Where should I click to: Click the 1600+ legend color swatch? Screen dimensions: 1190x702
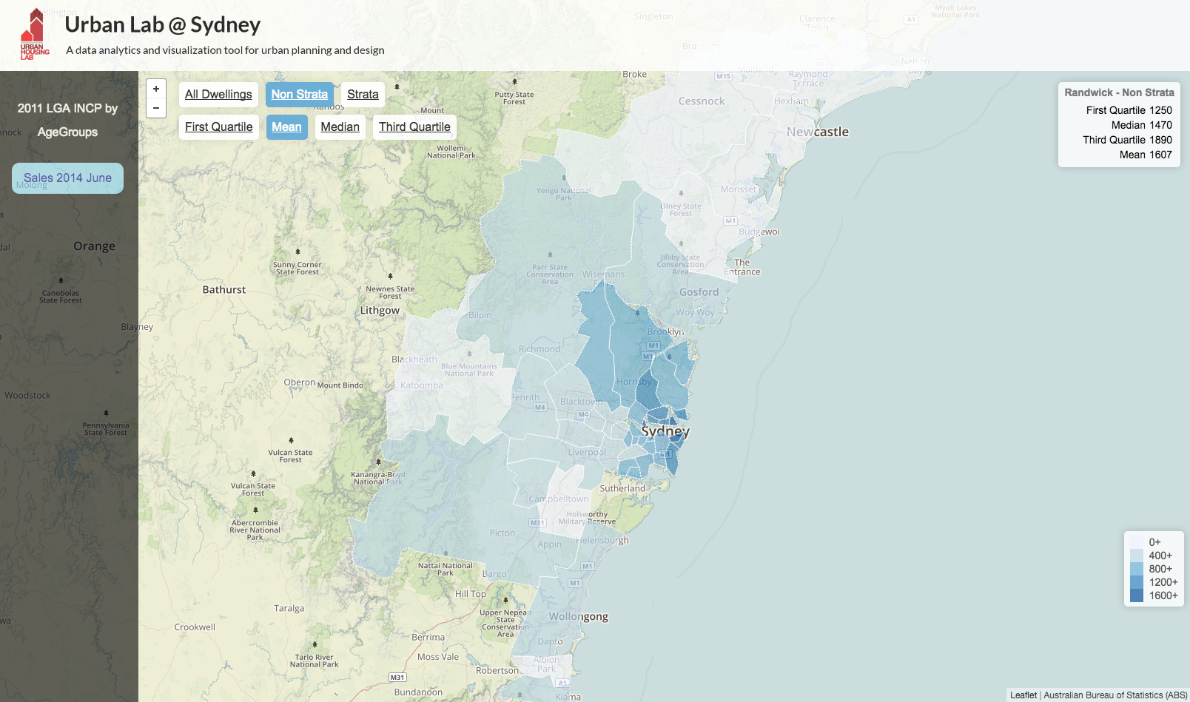tap(1137, 595)
